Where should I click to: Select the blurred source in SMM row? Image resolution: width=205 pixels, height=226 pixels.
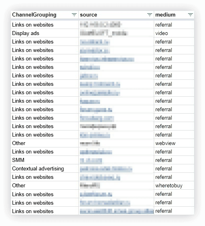pos(91,161)
